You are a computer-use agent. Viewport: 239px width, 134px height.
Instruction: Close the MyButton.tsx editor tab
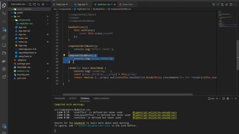click(x=115, y=4)
